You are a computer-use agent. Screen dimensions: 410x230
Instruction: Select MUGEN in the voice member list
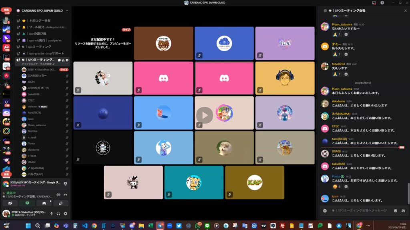(x=45, y=131)
